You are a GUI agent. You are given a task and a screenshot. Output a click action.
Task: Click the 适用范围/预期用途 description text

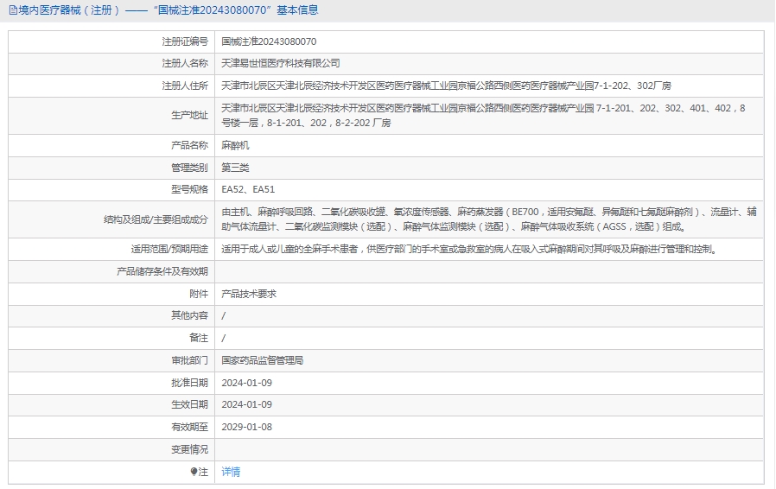[x=469, y=250]
